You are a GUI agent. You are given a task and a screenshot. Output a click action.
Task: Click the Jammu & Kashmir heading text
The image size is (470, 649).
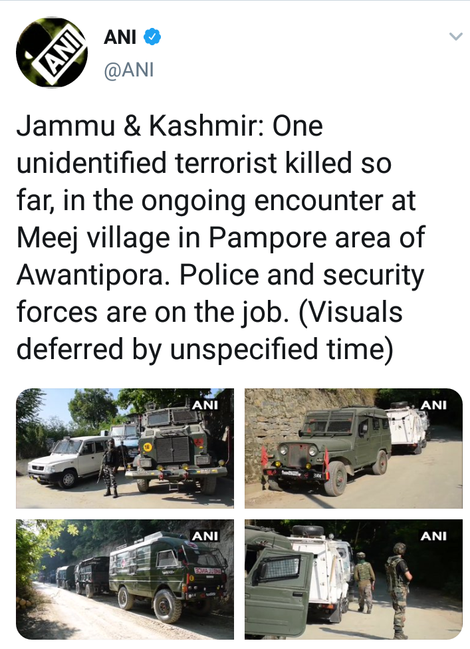tap(140, 126)
